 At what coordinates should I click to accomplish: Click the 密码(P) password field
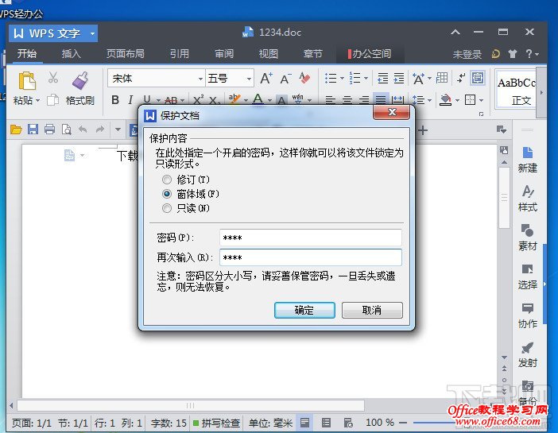[310, 238]
